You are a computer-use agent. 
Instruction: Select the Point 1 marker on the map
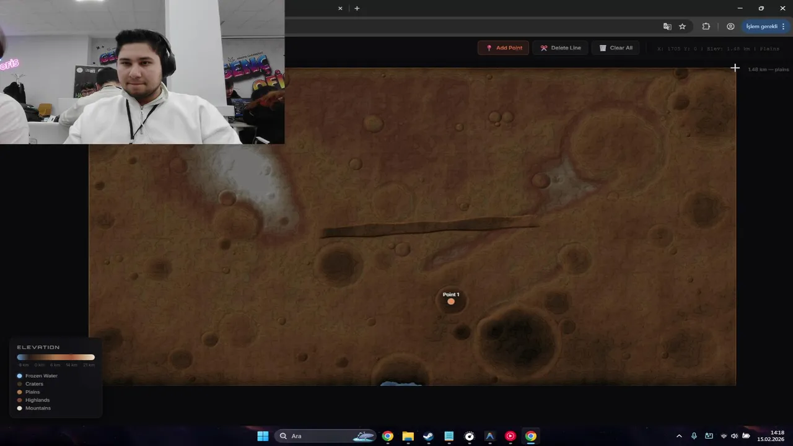coord(451,301)
